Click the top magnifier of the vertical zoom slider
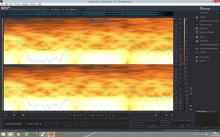This screenshot has width=220, height=137. 191,94
